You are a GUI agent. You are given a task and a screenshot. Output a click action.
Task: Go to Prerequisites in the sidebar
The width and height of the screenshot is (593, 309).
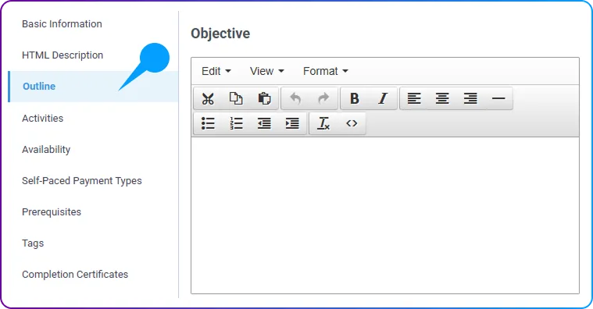coord(52,212)
